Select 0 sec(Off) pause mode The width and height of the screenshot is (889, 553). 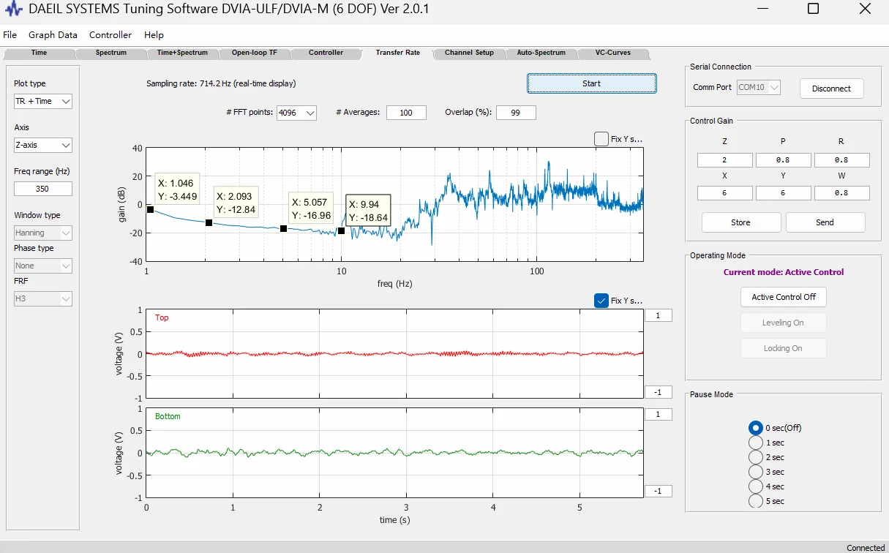pos(776,428)
